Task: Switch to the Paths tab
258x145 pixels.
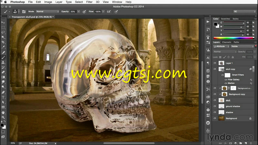Action: (x=236, y=42)
